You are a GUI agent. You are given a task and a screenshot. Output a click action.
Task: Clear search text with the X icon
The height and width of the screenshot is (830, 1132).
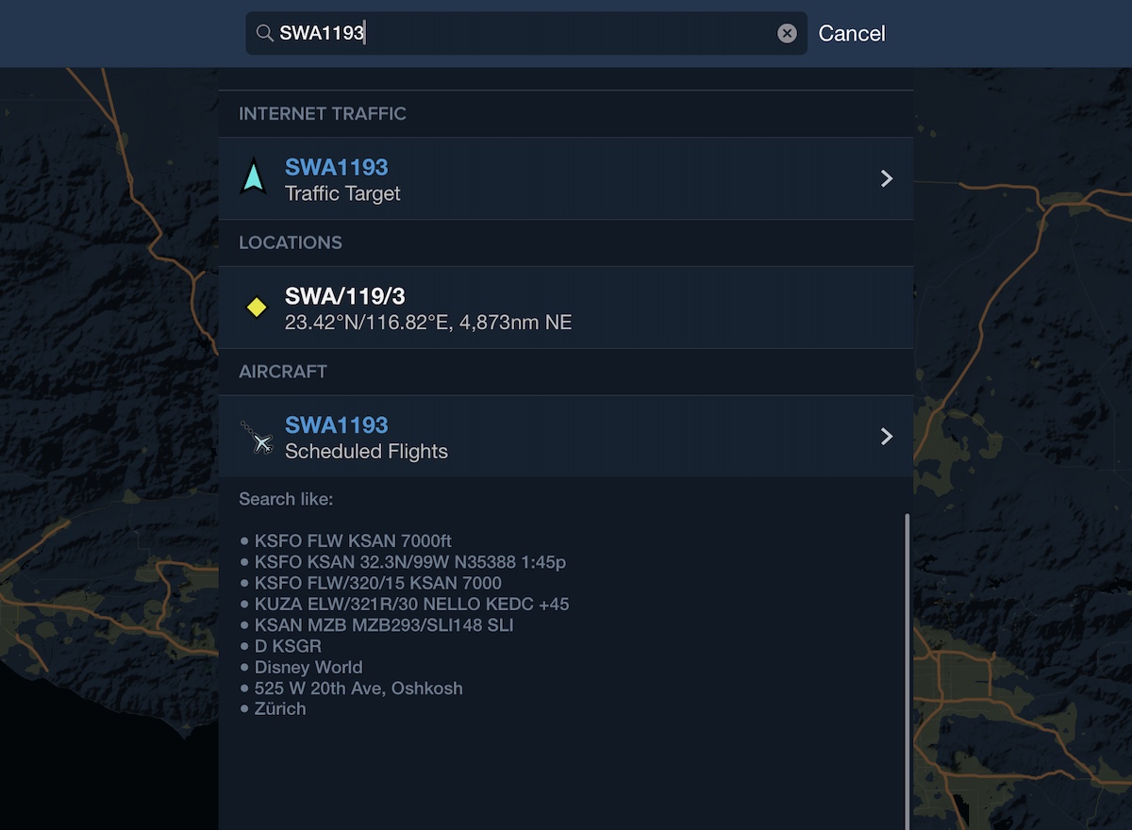(x=787, y=33)
